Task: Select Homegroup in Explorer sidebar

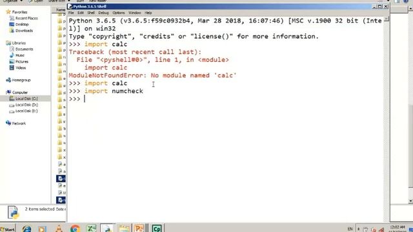Action: click(21, 80)
